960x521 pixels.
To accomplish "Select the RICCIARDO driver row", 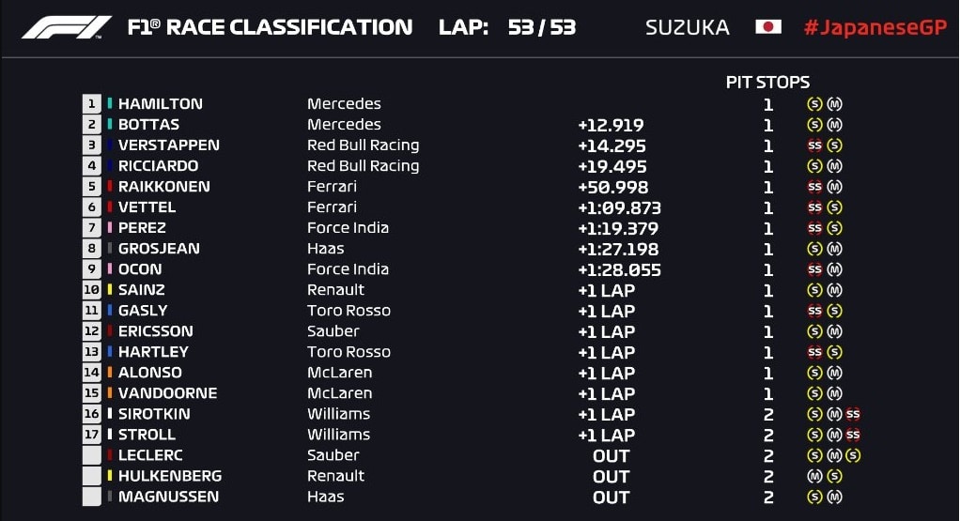I will 463,166.
